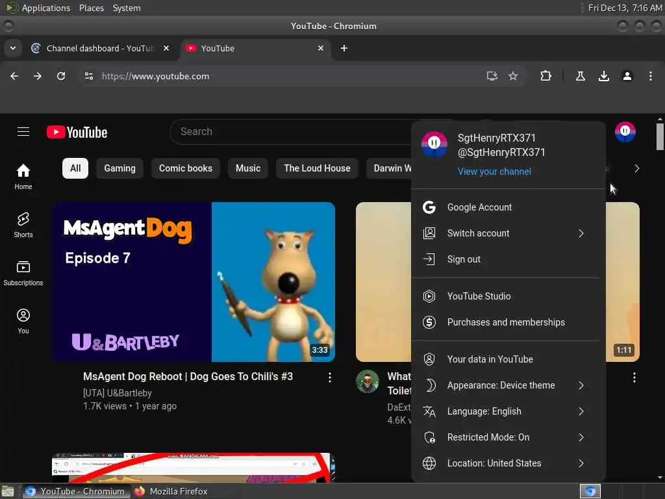View site information icon in address bar
665x499 pixels.
pyautogui.click(x=88, y=76)
